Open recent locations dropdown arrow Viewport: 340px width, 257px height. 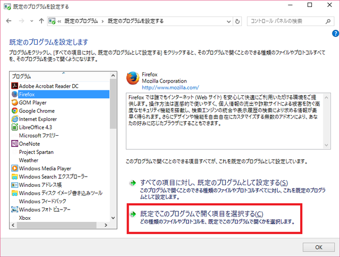32,21
